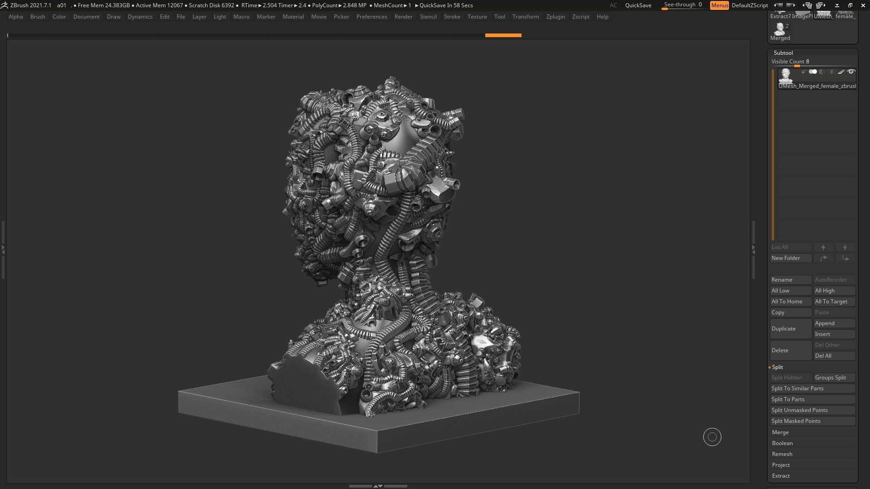This screenshot has height=489, width=870.
Task: Click the Merged tool thumbnail icon
Action: 780,29
